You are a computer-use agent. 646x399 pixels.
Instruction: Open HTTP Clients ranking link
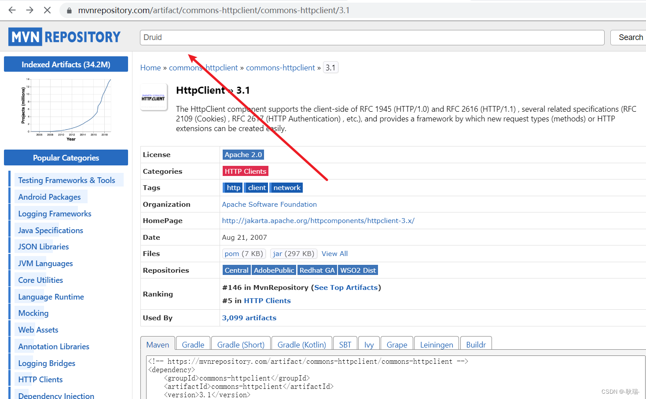pyautogui.click(x=267, y=301)
